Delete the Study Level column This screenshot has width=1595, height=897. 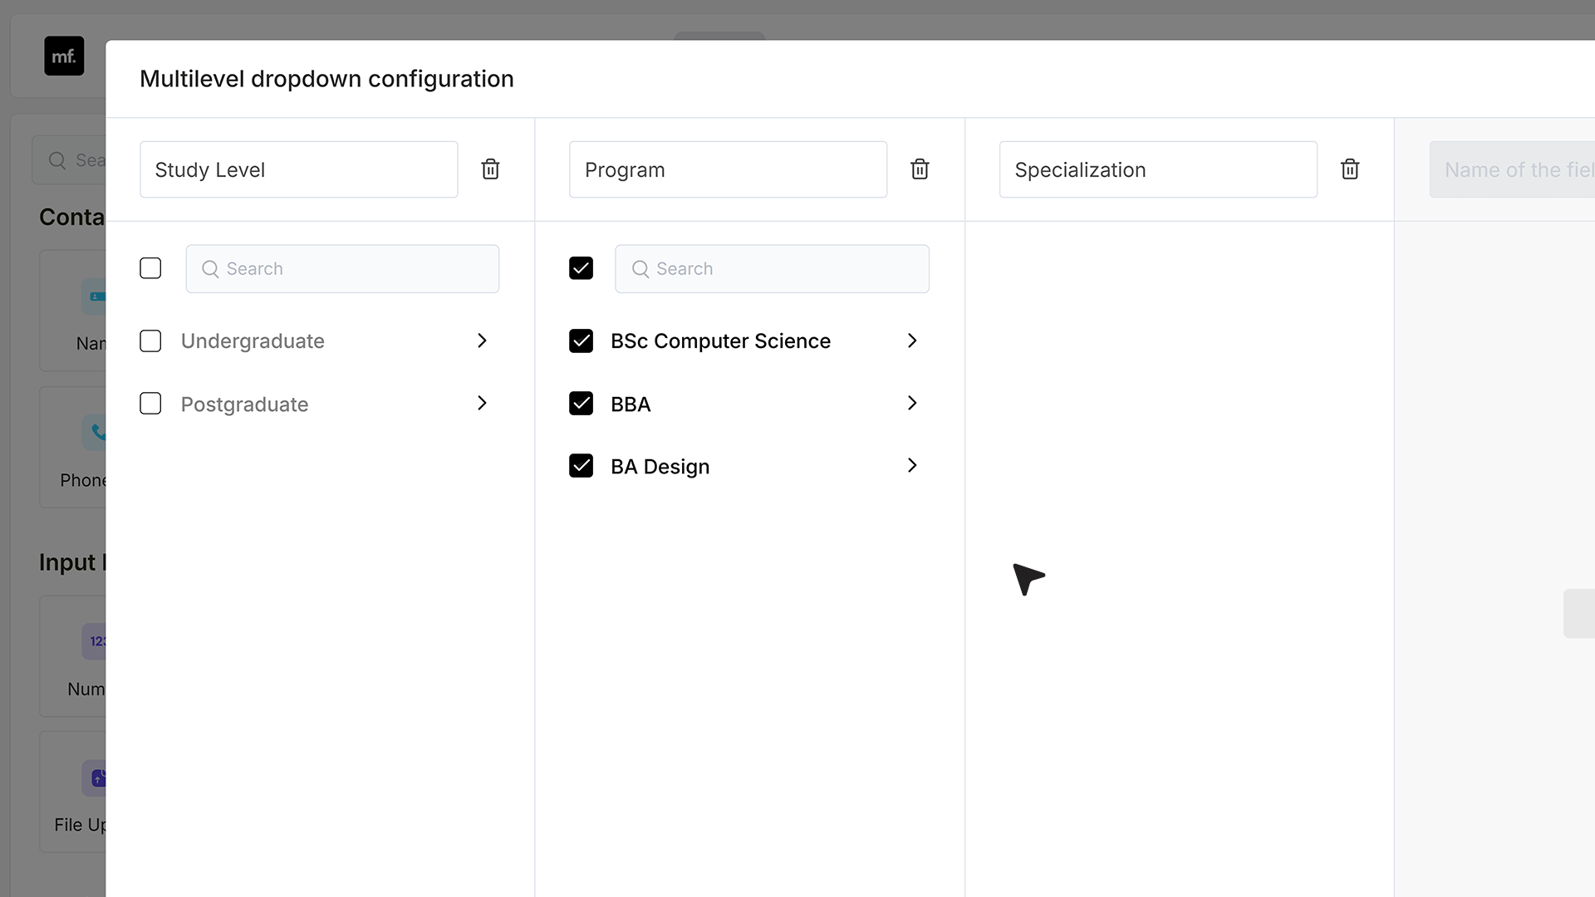[x=490, y=169]
